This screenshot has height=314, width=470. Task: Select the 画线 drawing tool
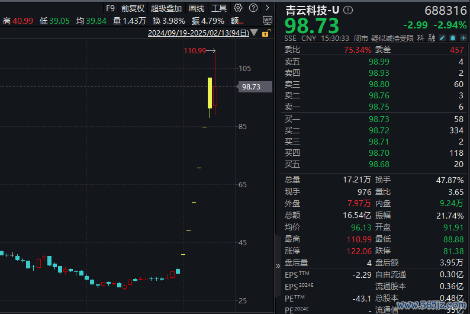click(x=197, y=8)
